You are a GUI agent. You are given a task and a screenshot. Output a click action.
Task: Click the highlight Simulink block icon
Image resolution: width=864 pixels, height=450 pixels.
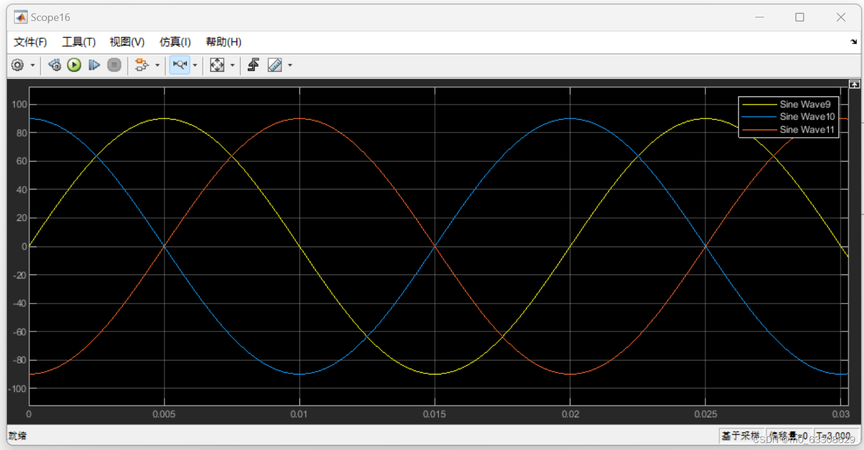(141, 65)
